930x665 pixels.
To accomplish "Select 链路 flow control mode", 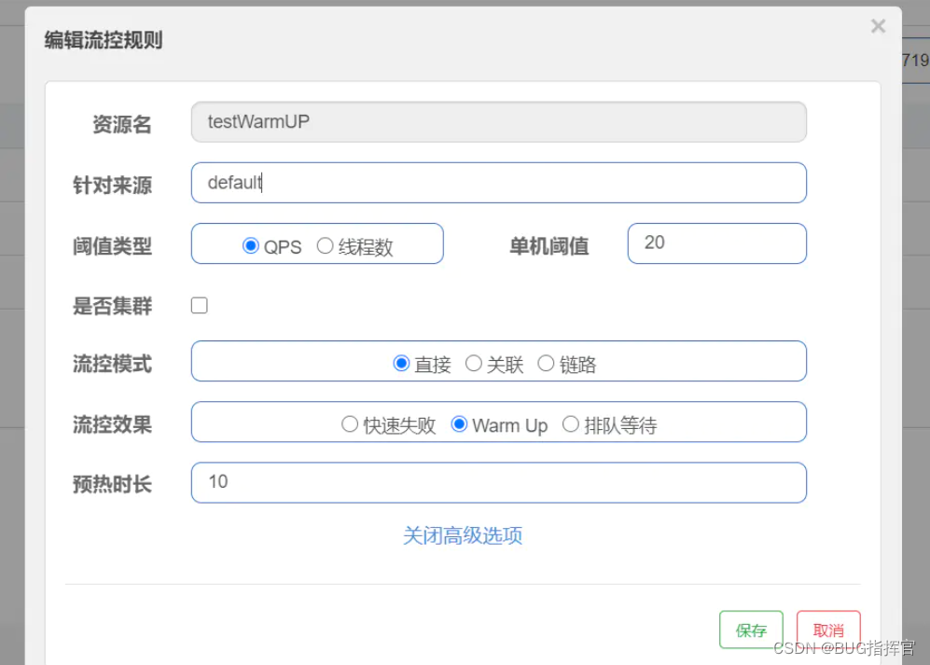I will point(546,364).
